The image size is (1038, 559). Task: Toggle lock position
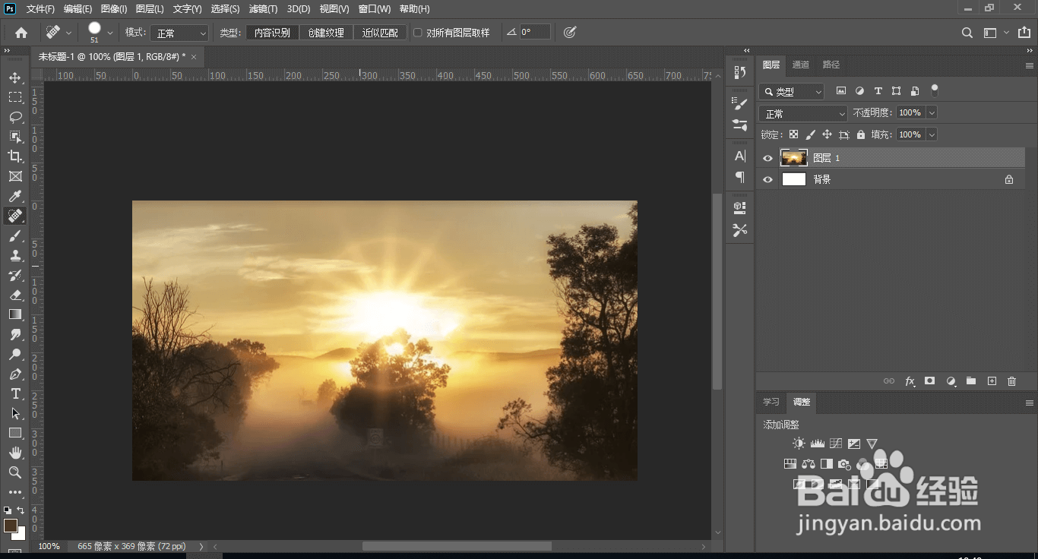point(827,134)
